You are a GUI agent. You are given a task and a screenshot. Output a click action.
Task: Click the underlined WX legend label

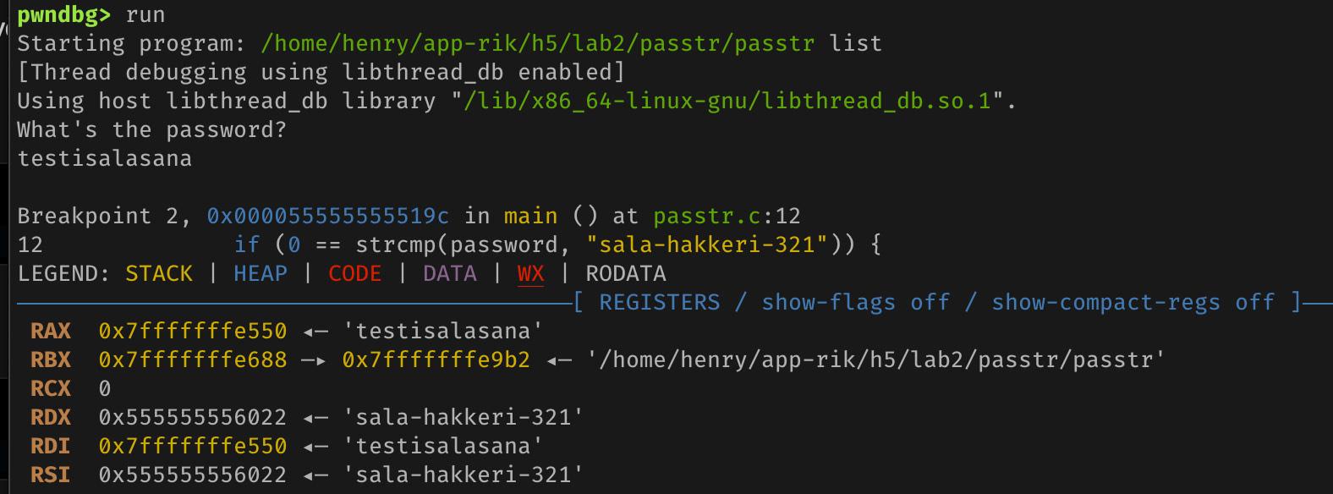click(x=530, y=274)
